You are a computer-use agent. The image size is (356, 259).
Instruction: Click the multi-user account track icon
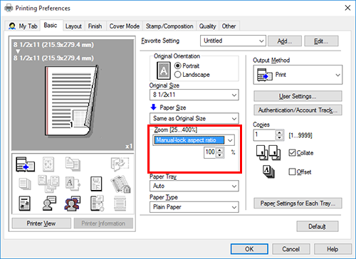point(73,203)
